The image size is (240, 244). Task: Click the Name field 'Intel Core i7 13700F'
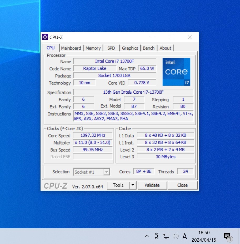(x=114, y=61)
